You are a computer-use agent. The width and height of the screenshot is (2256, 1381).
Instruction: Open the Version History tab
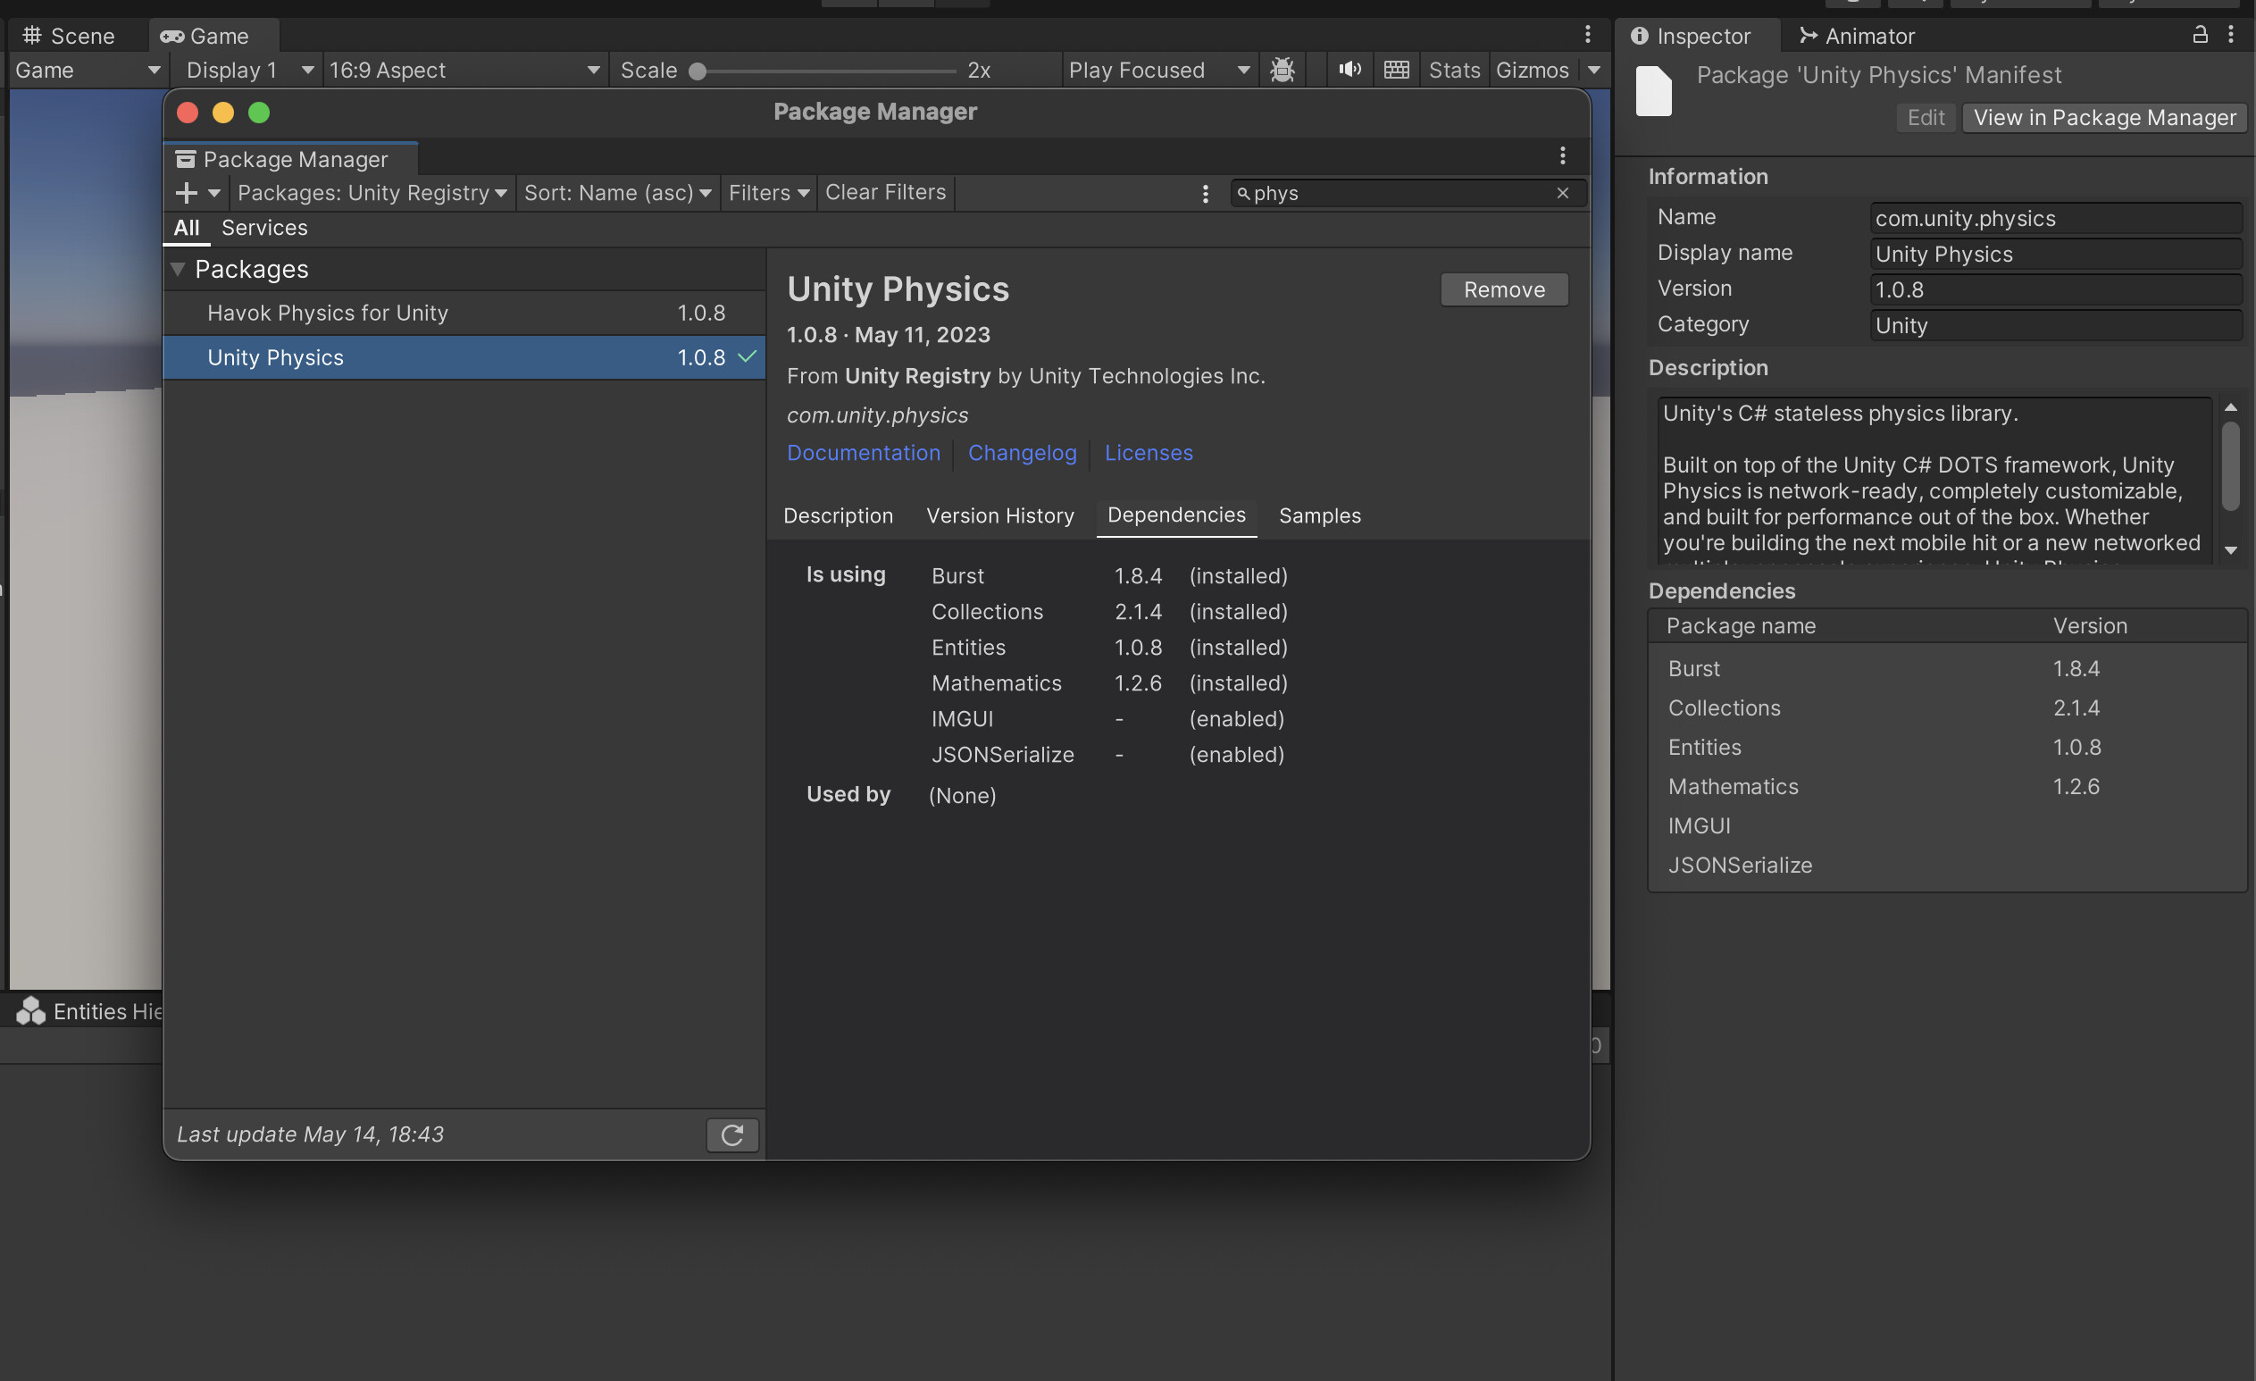[x=999, y=515]
